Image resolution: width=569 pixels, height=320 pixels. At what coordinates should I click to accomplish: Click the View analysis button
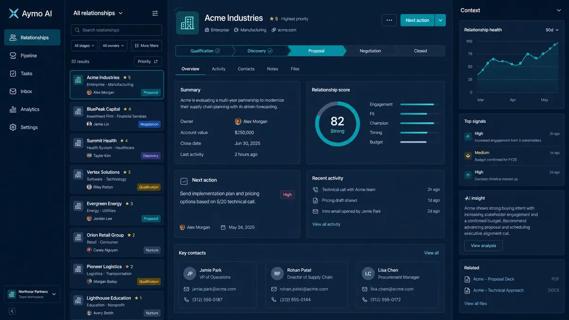[x=483, y=246]
